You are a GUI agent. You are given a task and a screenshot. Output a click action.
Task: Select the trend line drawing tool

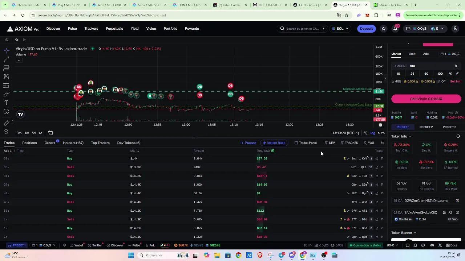click(x=6, y=59)
